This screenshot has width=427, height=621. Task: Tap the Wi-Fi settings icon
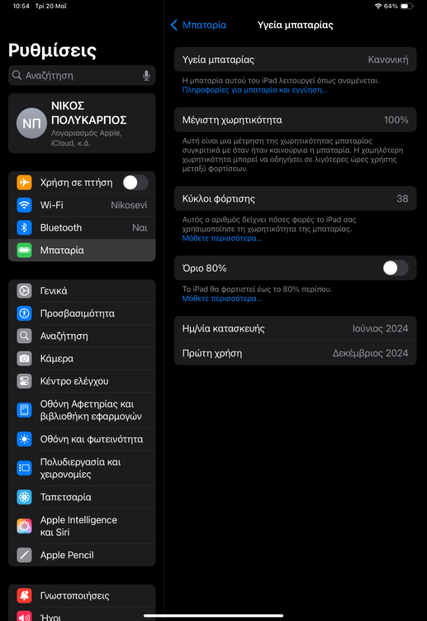click(24, 205)
